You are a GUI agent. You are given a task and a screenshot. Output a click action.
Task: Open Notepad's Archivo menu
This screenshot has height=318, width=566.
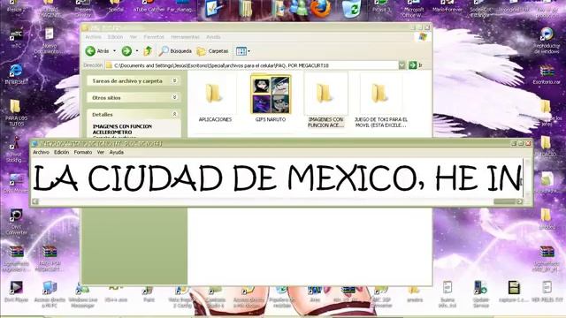coord(42,152)
